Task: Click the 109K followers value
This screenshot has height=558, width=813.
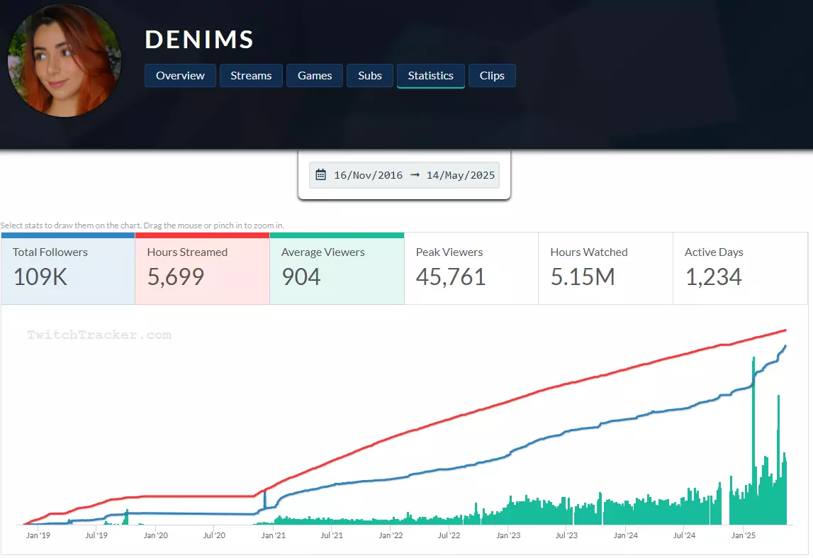Action: (40, 277)
